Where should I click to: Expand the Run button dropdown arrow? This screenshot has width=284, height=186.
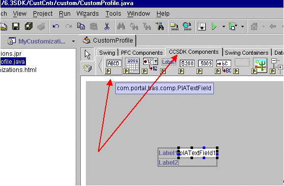(x=224, y=26)
